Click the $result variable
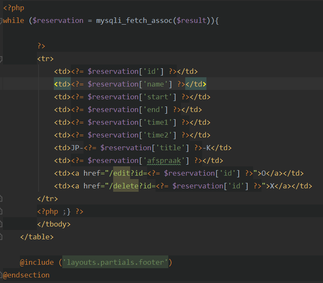The height and width of the screenshot is (283, 323). click(191, 21)
